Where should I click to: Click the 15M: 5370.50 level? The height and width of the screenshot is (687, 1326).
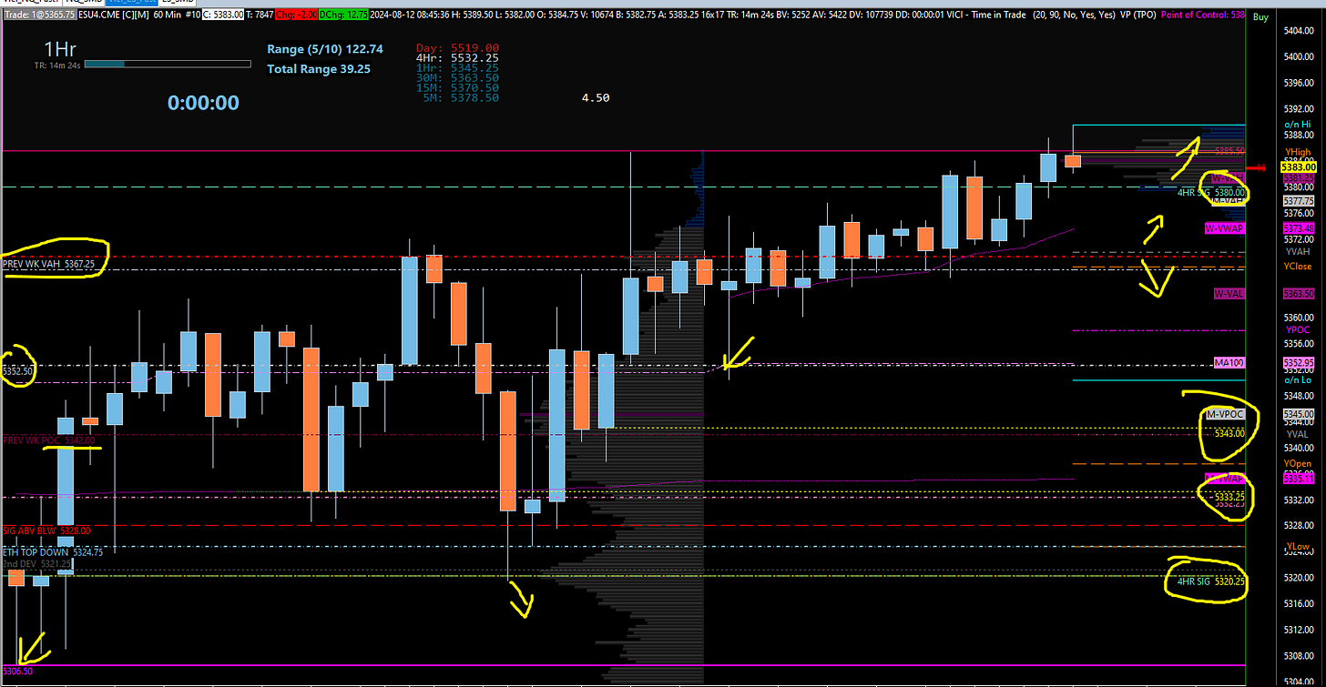[x=457, y=88]
